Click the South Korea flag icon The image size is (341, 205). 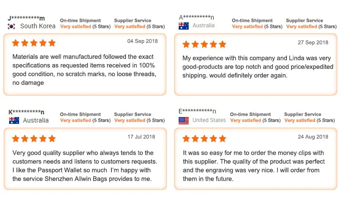pyautogui.click(x=11, y=26)
